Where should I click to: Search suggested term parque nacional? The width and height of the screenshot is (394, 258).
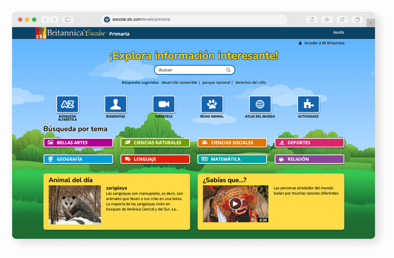click(x=216, y=82)
